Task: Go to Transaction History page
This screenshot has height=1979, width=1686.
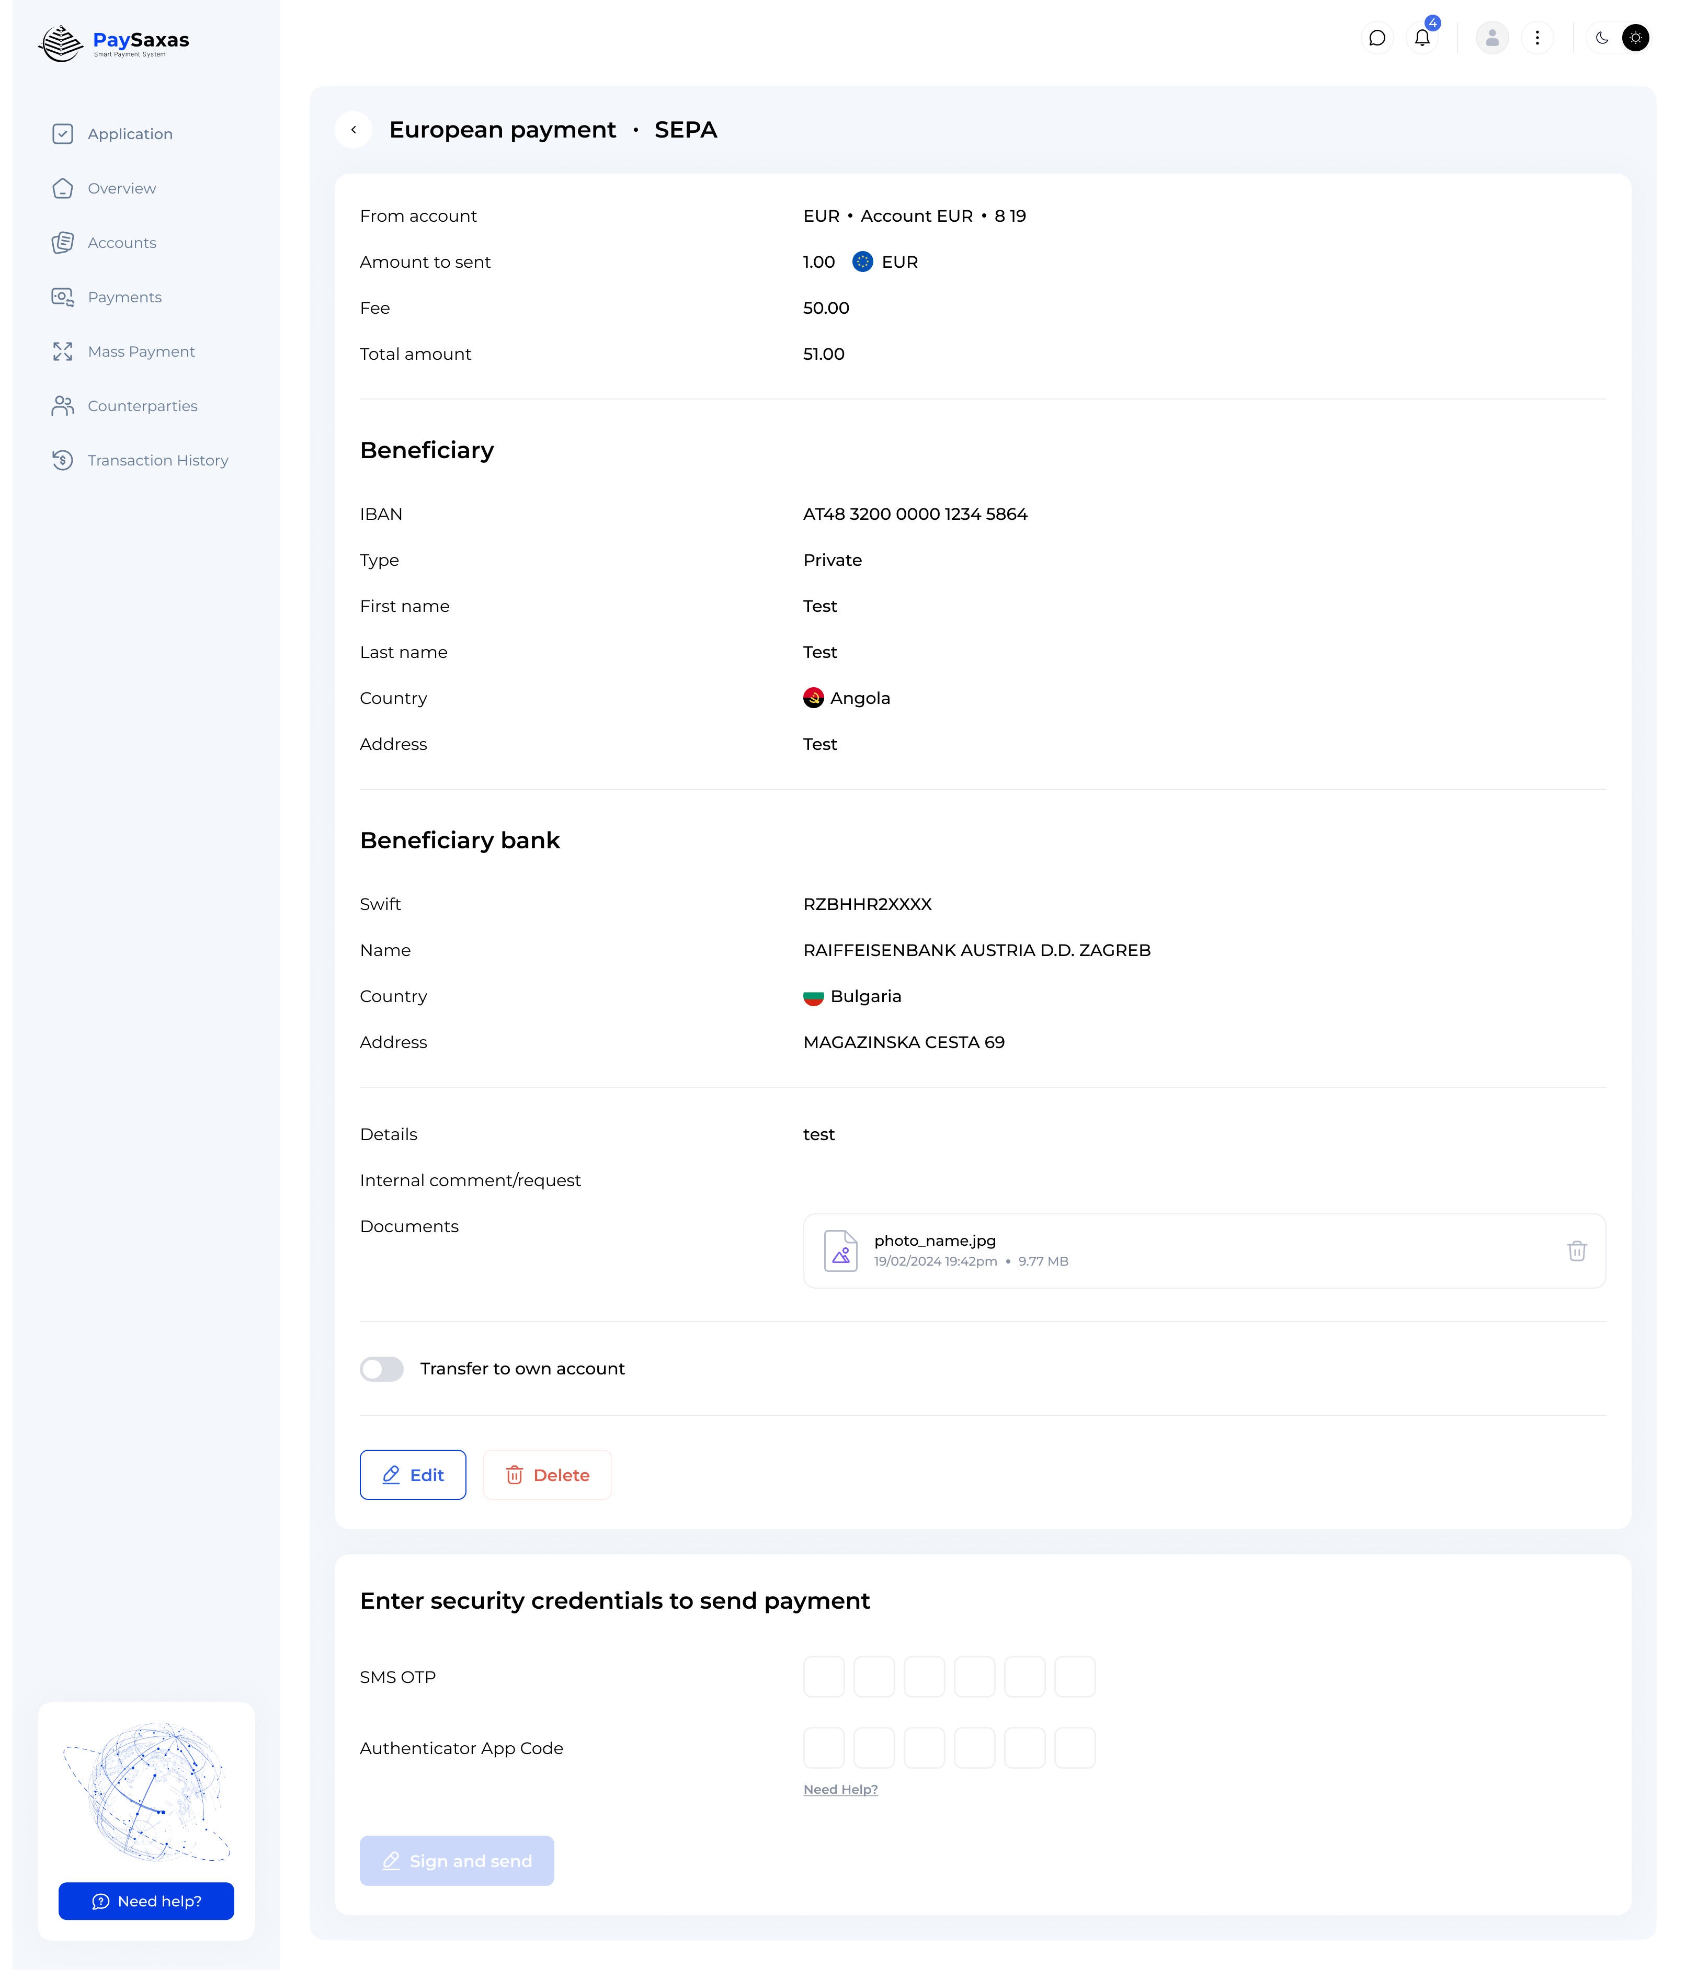Action: [x=157, y=460]
